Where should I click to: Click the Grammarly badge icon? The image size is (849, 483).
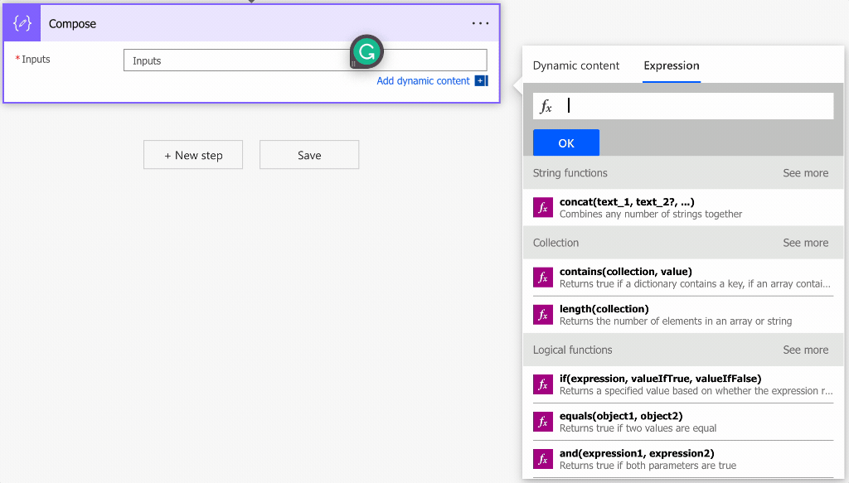coord(366,51)
